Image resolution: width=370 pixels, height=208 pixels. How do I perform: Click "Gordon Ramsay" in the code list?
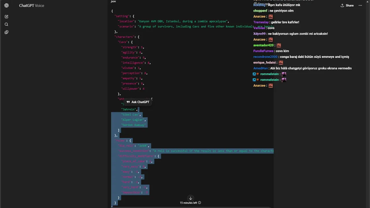134,125
